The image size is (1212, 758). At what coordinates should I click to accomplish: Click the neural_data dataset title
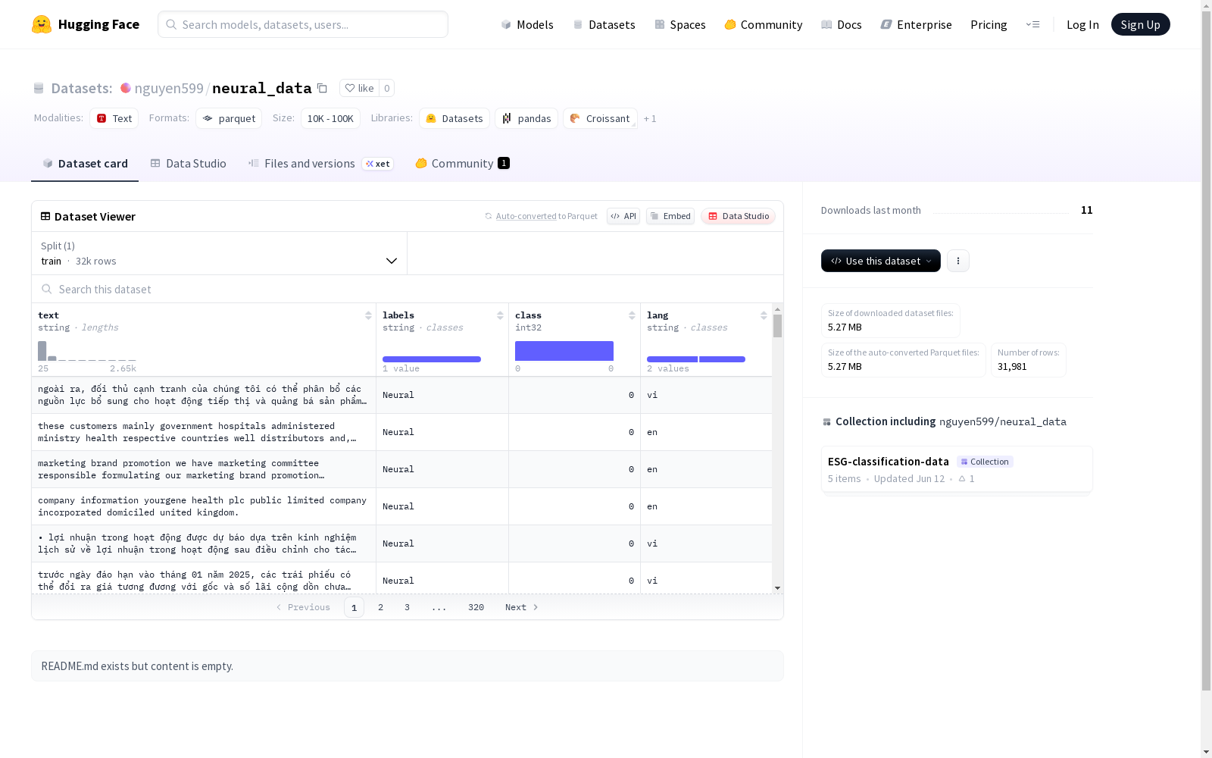(x=262, y=88)
